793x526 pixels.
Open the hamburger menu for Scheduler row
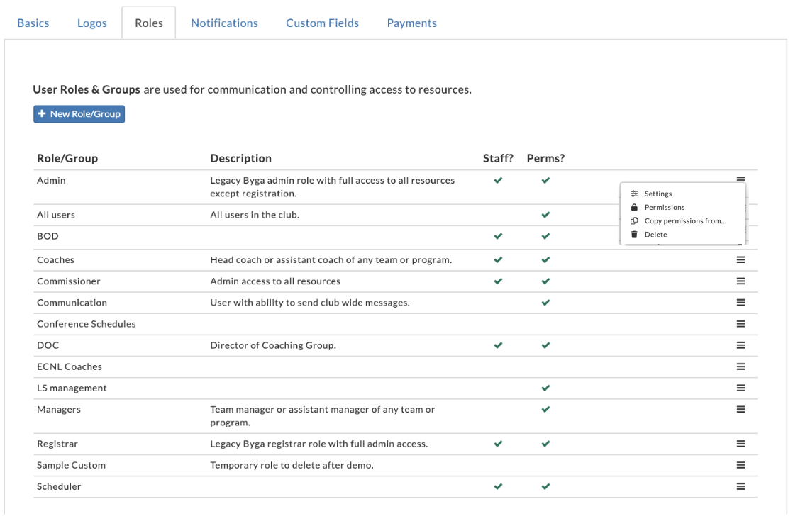click(741, 486)
